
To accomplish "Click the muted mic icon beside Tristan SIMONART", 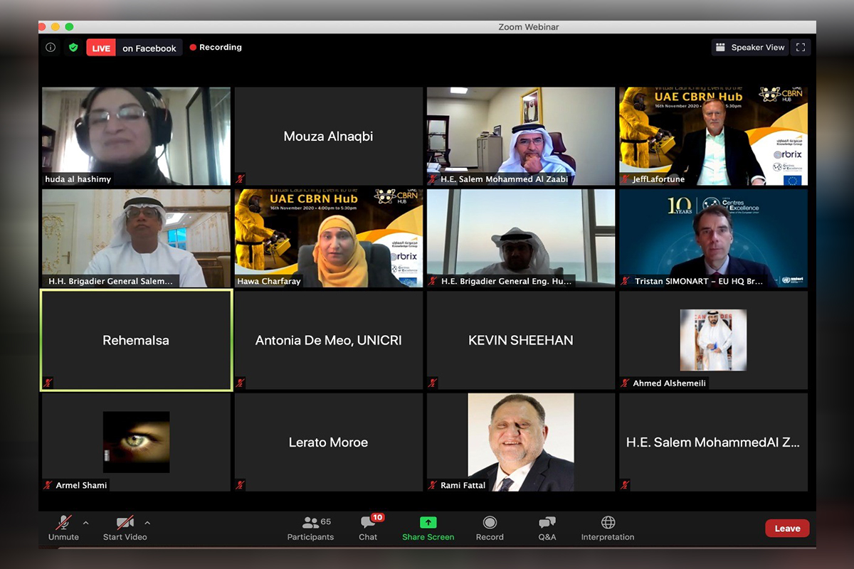I will [x=625, y=281].
